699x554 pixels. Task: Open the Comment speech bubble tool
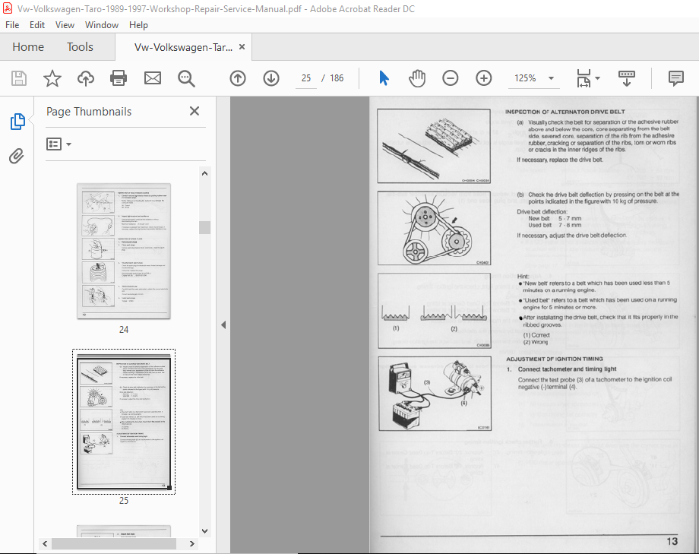675,78
